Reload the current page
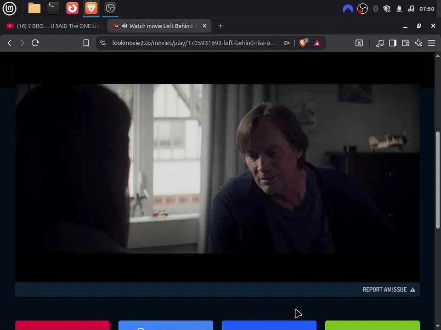Screen dimensions: 441x330 tap(35, 43)
